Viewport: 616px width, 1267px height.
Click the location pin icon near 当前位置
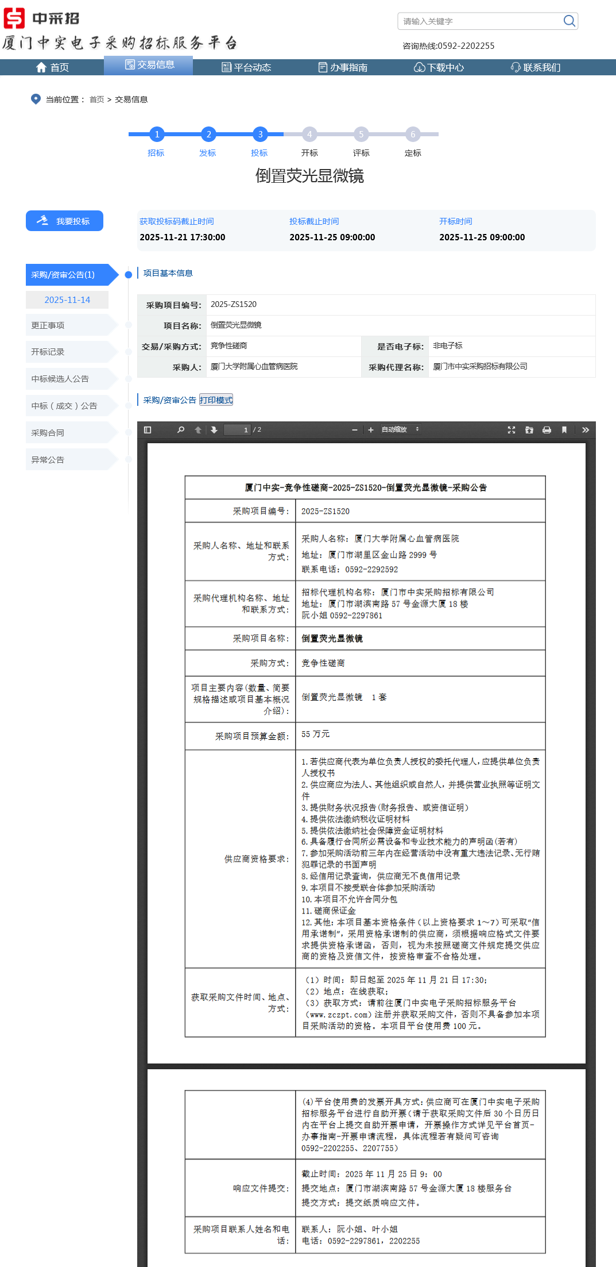pos(36,99)
